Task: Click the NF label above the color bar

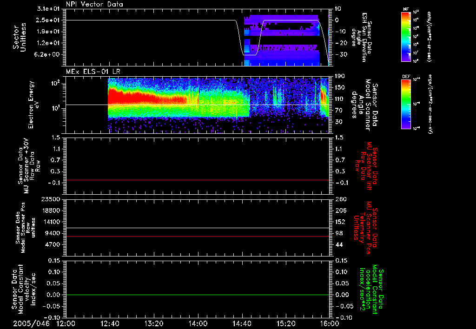Action: pos(406,9)
